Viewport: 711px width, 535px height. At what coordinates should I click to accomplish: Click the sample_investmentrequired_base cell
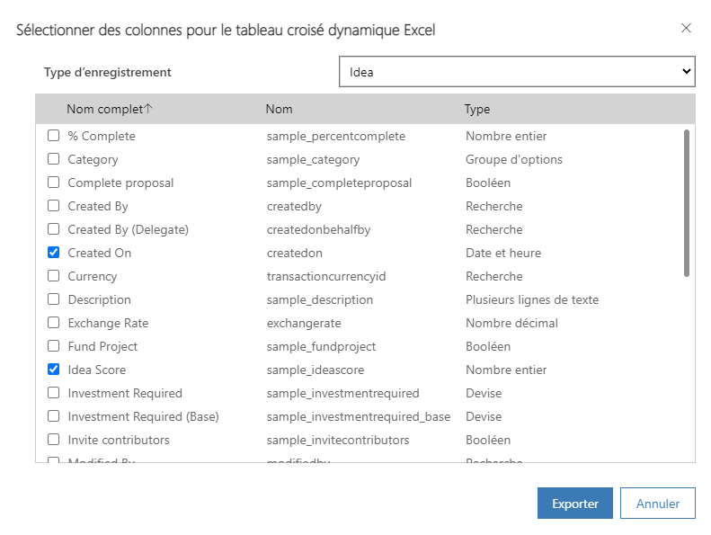pos(359,416)
